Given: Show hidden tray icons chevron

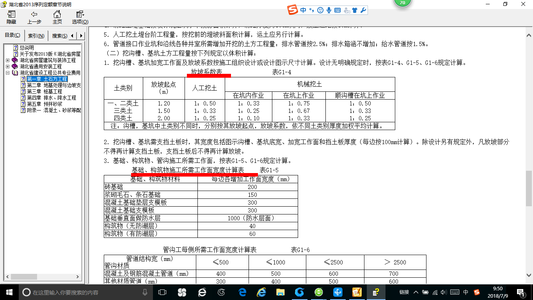Looking at the screenshot, I should (x=416, y=292).
